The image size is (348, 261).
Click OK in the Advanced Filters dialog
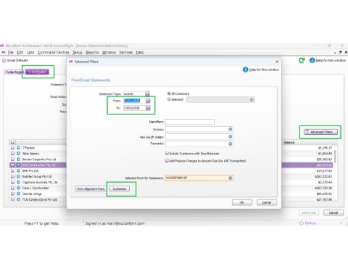242,202
